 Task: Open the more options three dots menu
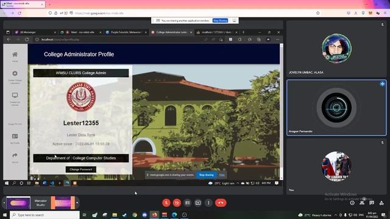coord(208,203)
